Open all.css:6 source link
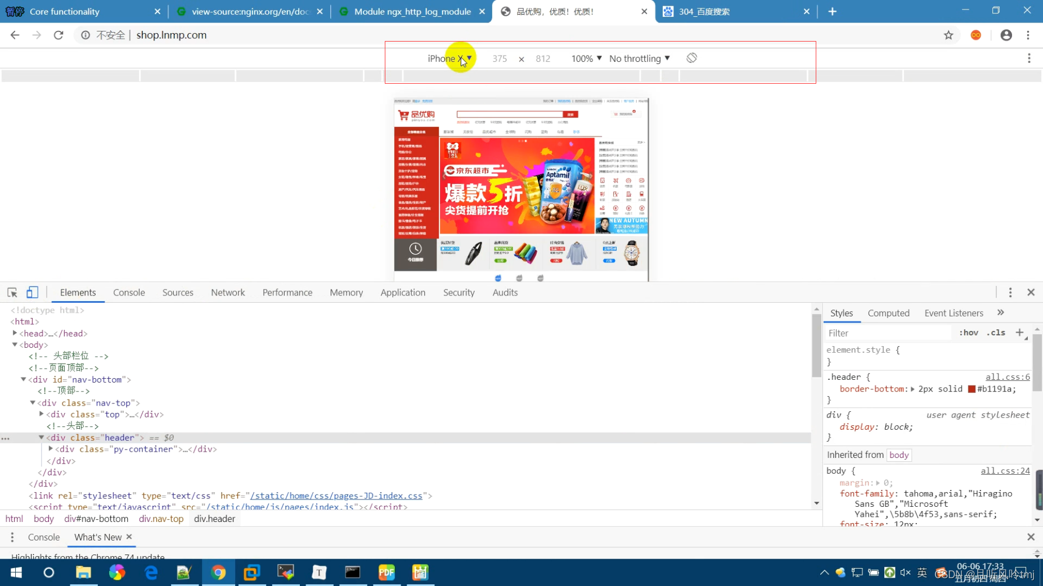Image resolution: width=1043 pixels, height=586 pixels. tap(1008, 377)
